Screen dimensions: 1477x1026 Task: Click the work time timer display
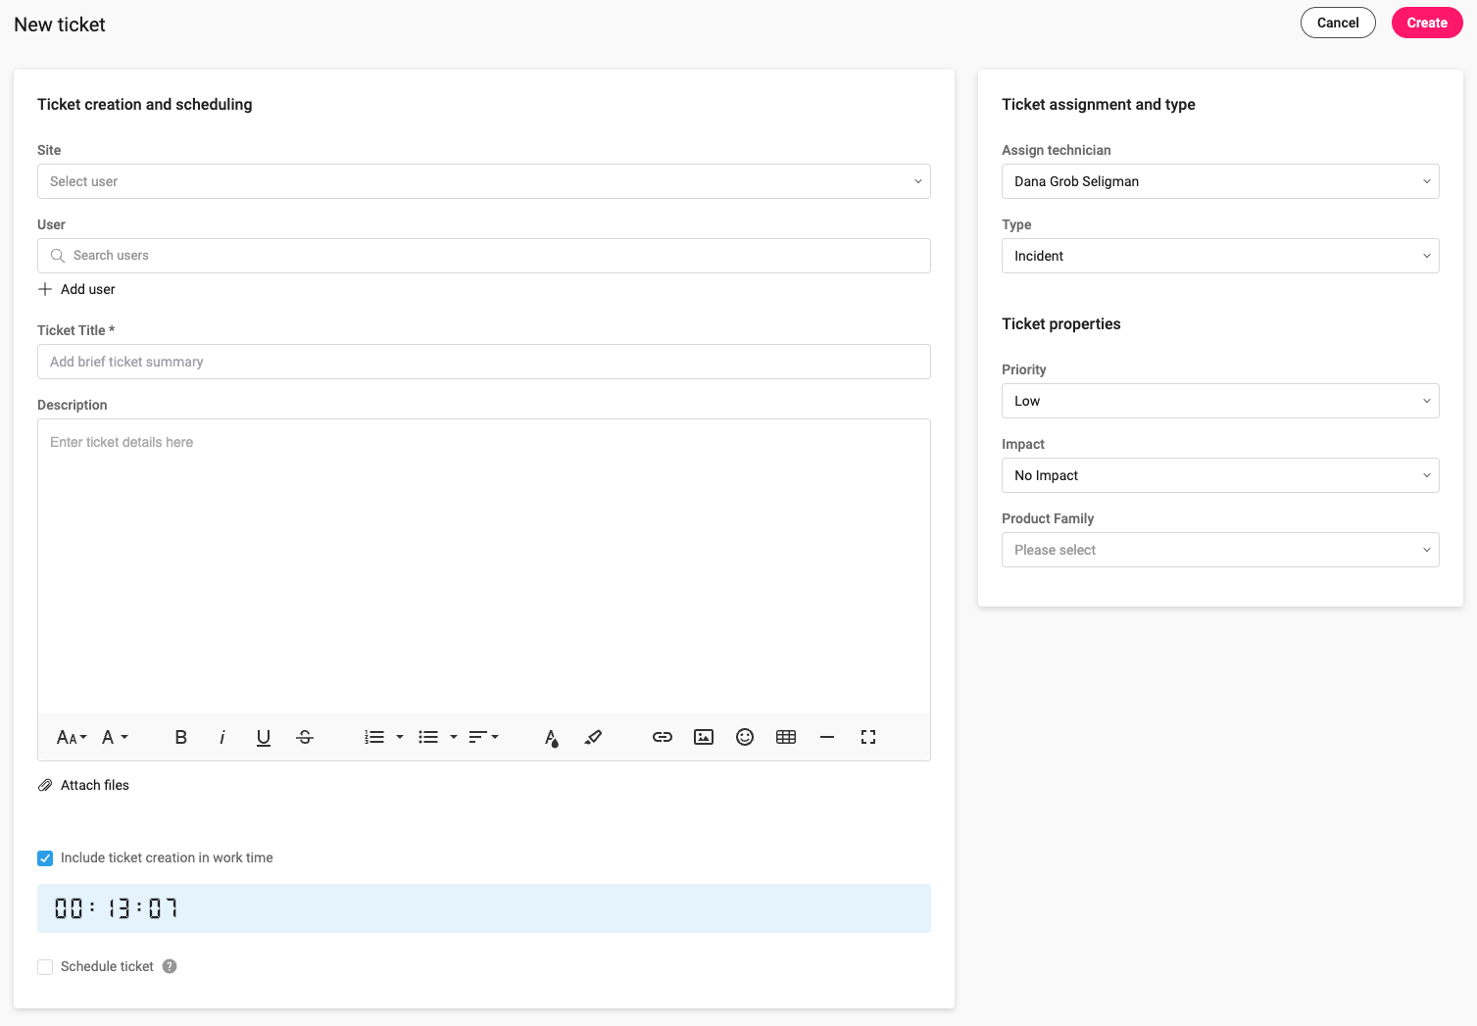pos(484,908)
